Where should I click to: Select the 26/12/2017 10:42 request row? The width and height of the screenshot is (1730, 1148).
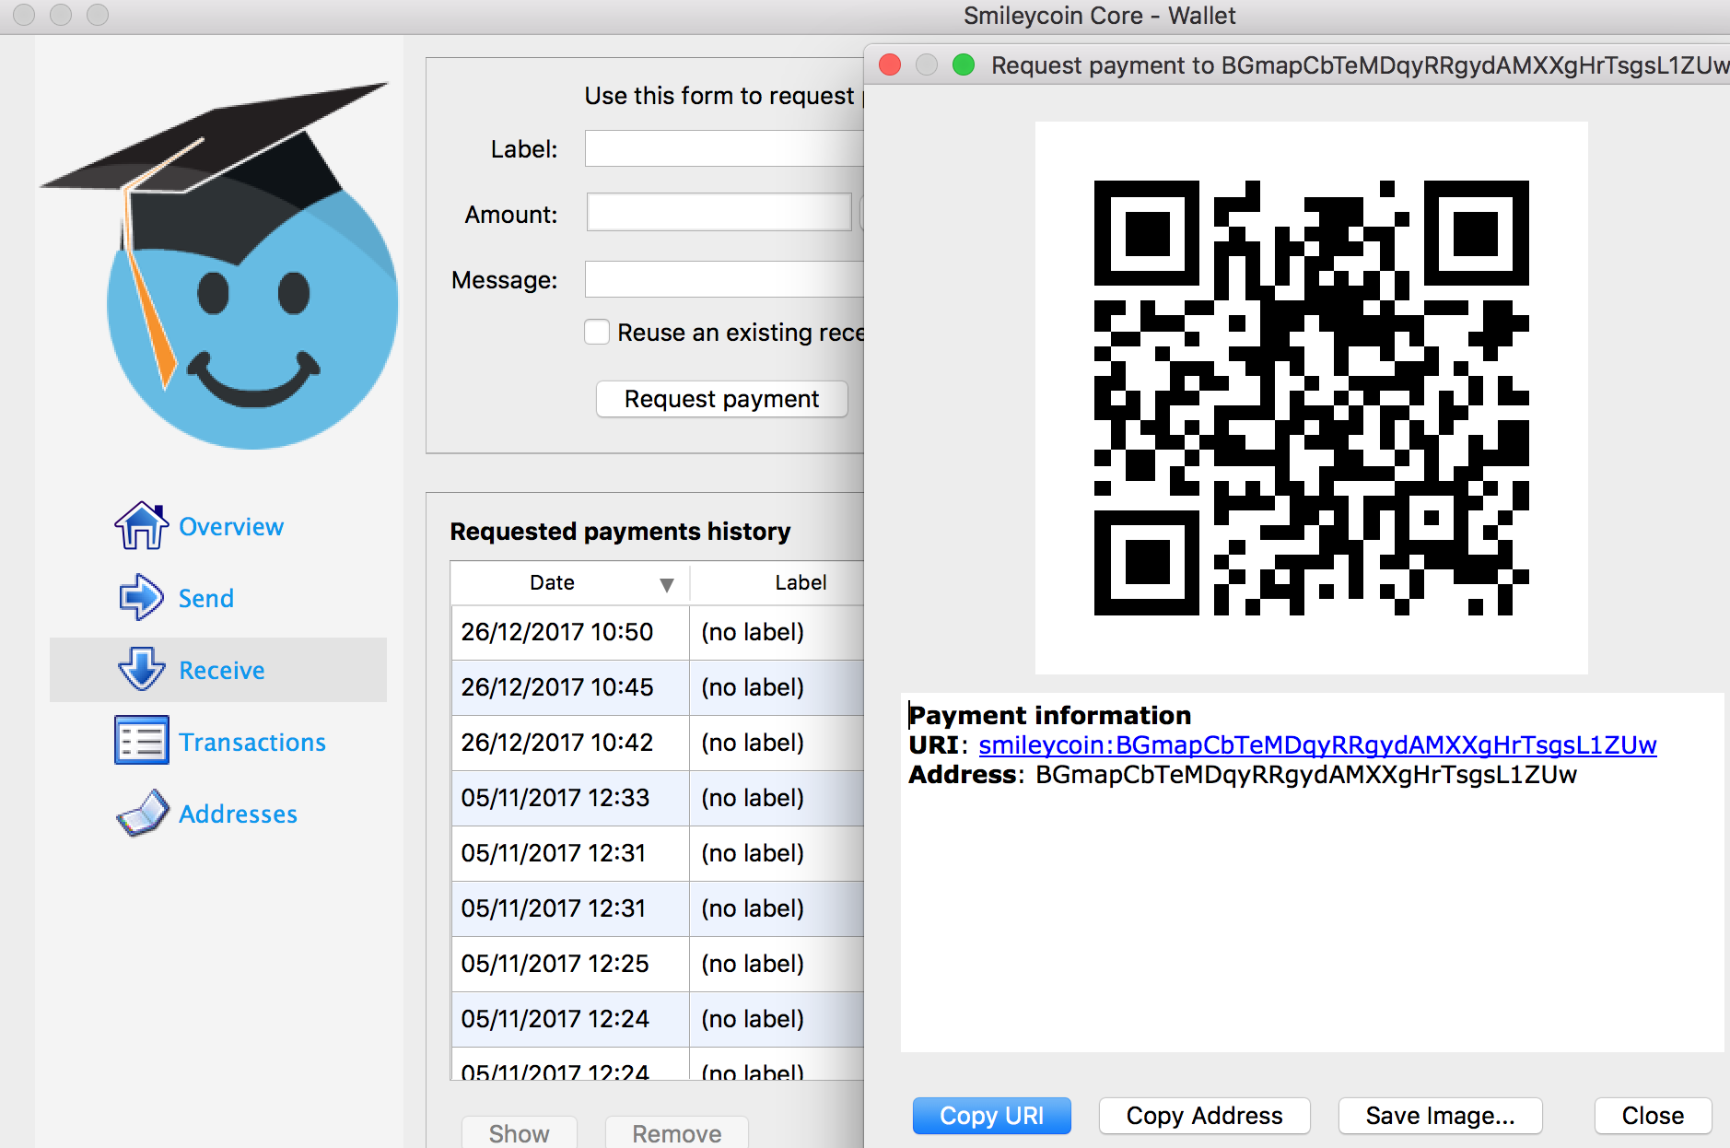pyautogui.click(x=658, y=743)
